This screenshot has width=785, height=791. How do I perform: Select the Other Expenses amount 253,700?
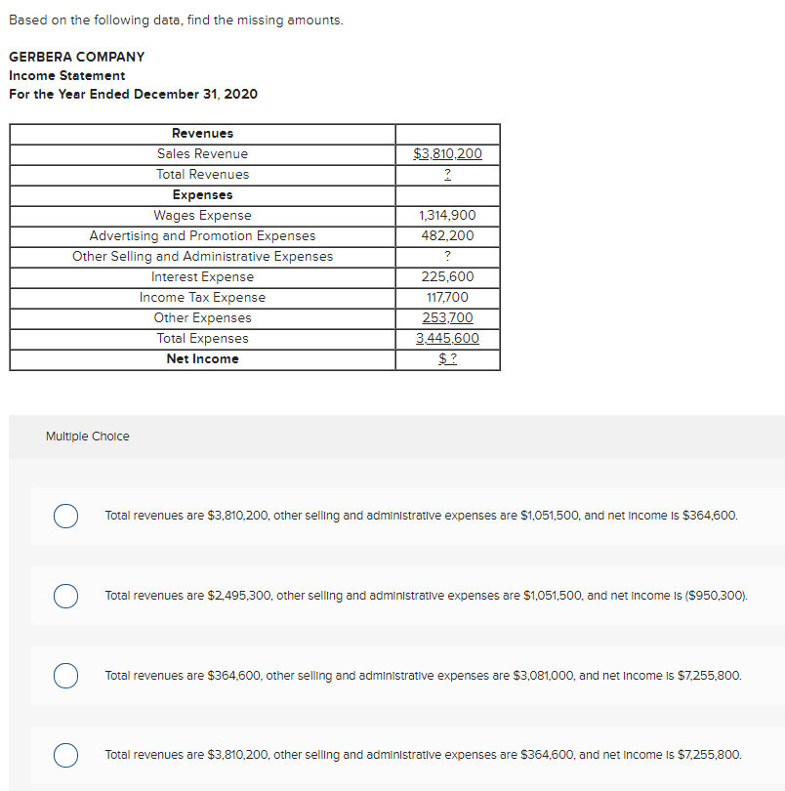click(447, 317)
